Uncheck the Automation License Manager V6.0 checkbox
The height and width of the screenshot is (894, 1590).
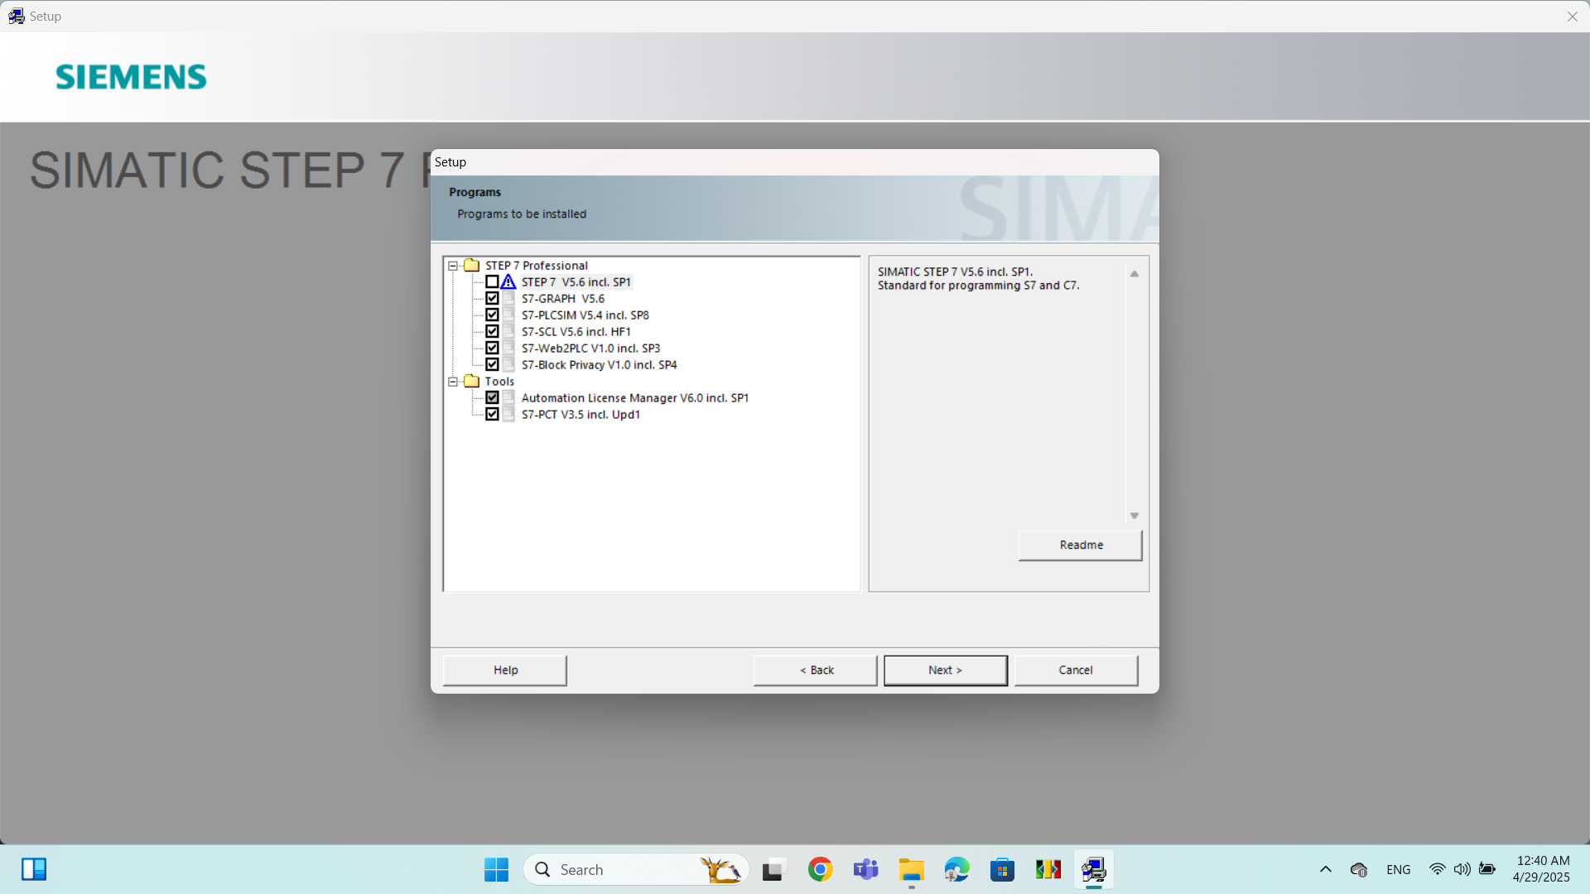click(492, 398)
